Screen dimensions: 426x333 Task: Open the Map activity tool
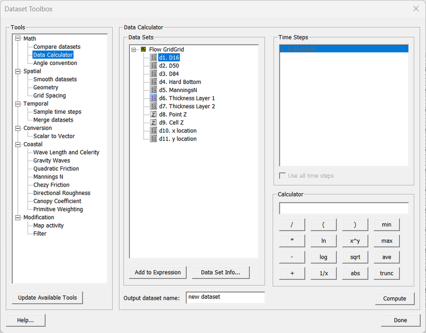(x=48, y=226)
